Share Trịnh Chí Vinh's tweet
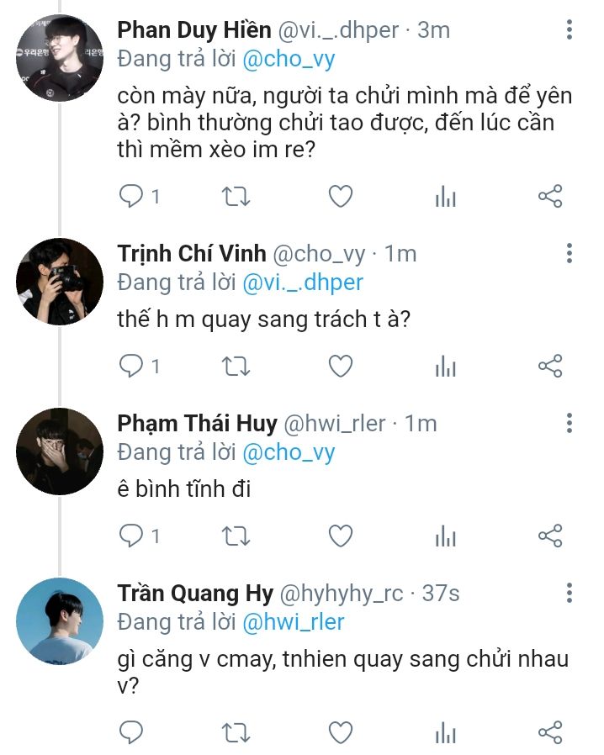This screenshot has width=604, height=755. tap(549, 366)
